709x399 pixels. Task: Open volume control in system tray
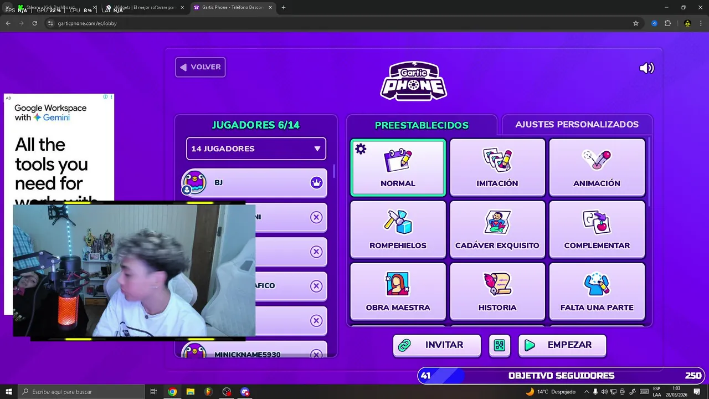[x=604, y=392]
